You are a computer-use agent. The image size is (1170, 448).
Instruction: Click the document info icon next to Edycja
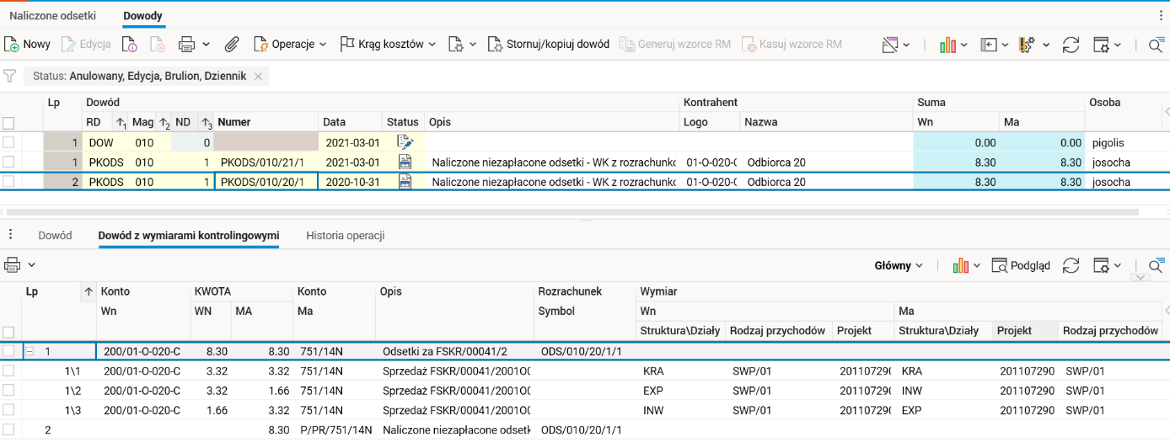129,45
